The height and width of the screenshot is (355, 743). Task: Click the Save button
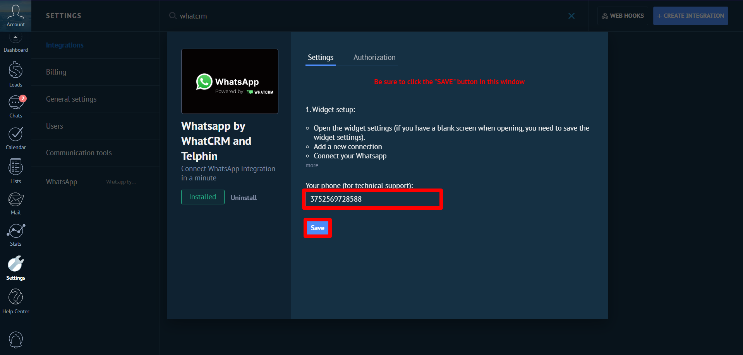pyautogui.click(x=317, y=228)
